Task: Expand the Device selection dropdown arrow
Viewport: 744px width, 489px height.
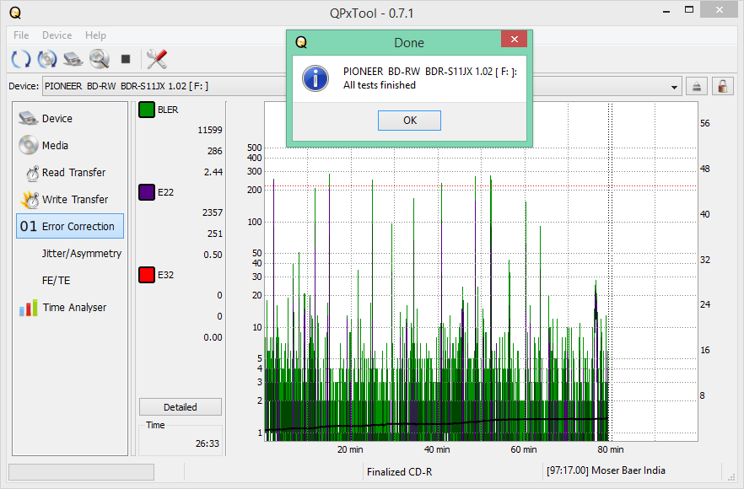Action: click(x=674, y=87)
